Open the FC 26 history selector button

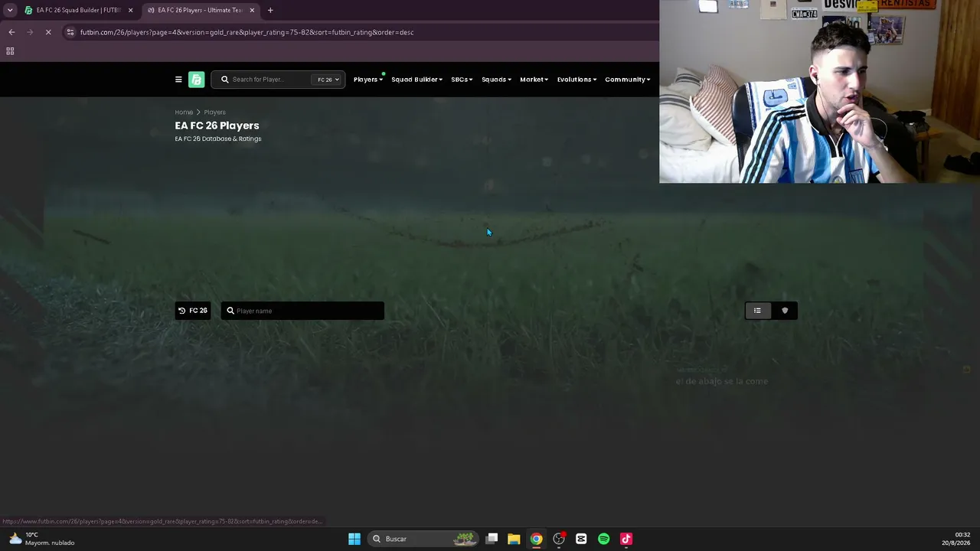tap(193, 311)
